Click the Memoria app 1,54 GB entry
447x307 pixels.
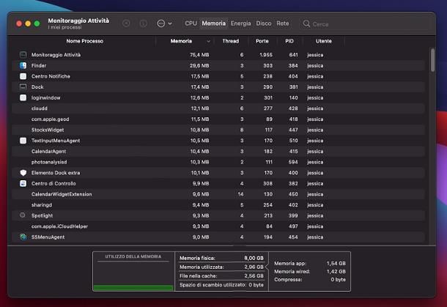pos(310,263)
